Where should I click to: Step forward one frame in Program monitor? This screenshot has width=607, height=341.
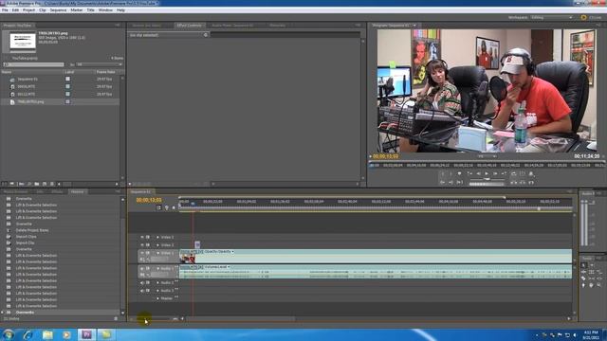coord(495,174)
